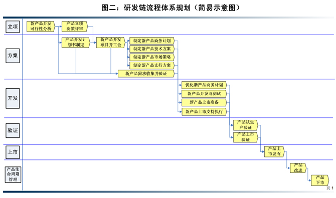The image size is (336, 198).
Task: Select the 立项 phase label box
Action: click(13, 27)
